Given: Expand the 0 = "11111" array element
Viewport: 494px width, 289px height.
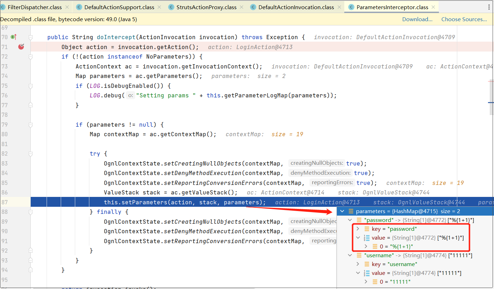Looking at the screenshot, I should point(366,282).
